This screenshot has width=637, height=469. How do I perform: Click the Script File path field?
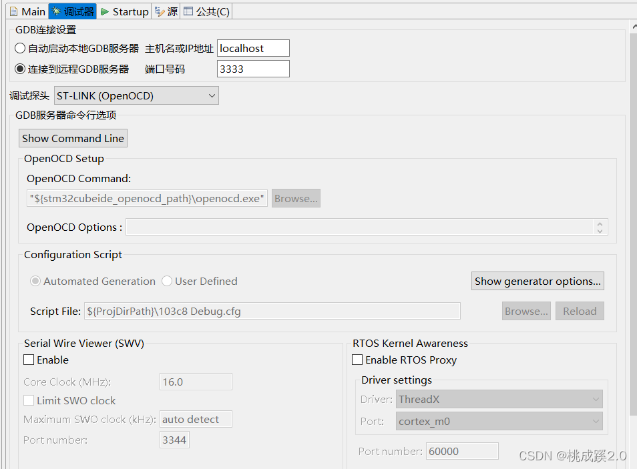(272, 311)
